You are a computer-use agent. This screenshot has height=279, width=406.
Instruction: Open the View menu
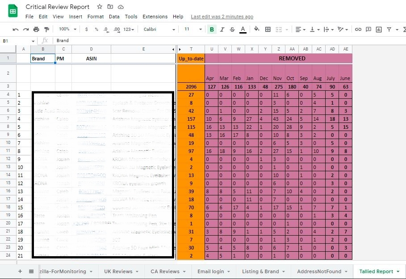(x=58, y=17)
